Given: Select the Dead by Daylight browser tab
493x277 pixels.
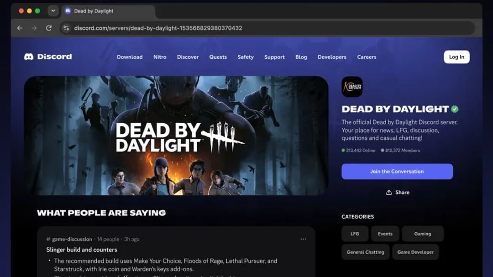Looking at the screenshot, I should tap(108, 11).
